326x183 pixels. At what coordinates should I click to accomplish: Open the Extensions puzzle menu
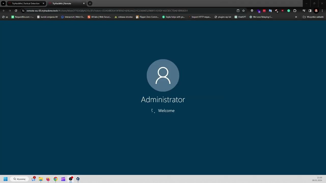[295, 11]
